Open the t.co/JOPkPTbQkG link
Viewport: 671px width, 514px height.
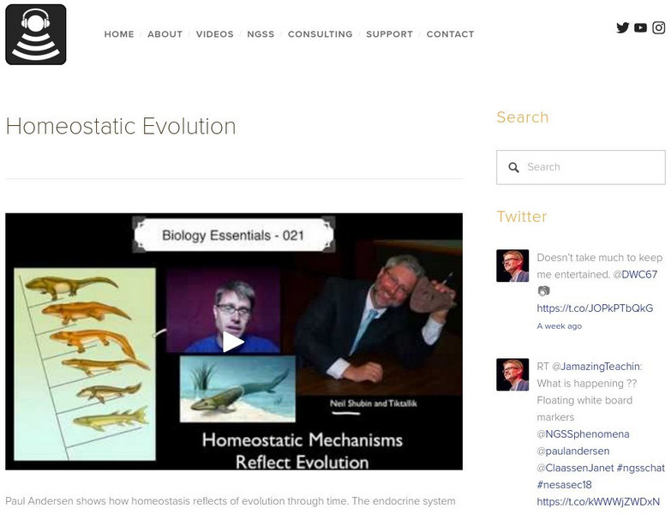pos(595,308)
